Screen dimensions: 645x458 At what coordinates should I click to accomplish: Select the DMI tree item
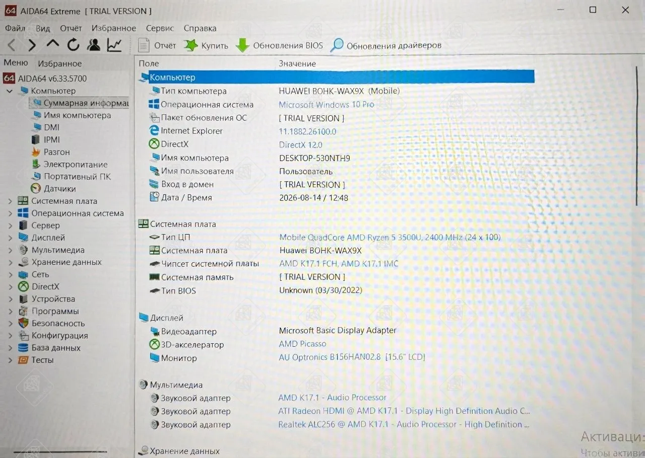click(x=45, y=127)
